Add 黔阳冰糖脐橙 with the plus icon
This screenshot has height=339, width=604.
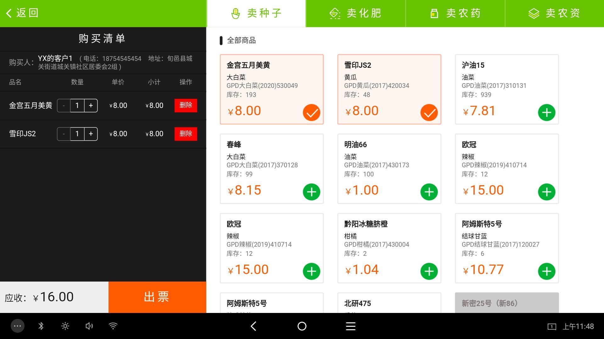tap(429, 271)
